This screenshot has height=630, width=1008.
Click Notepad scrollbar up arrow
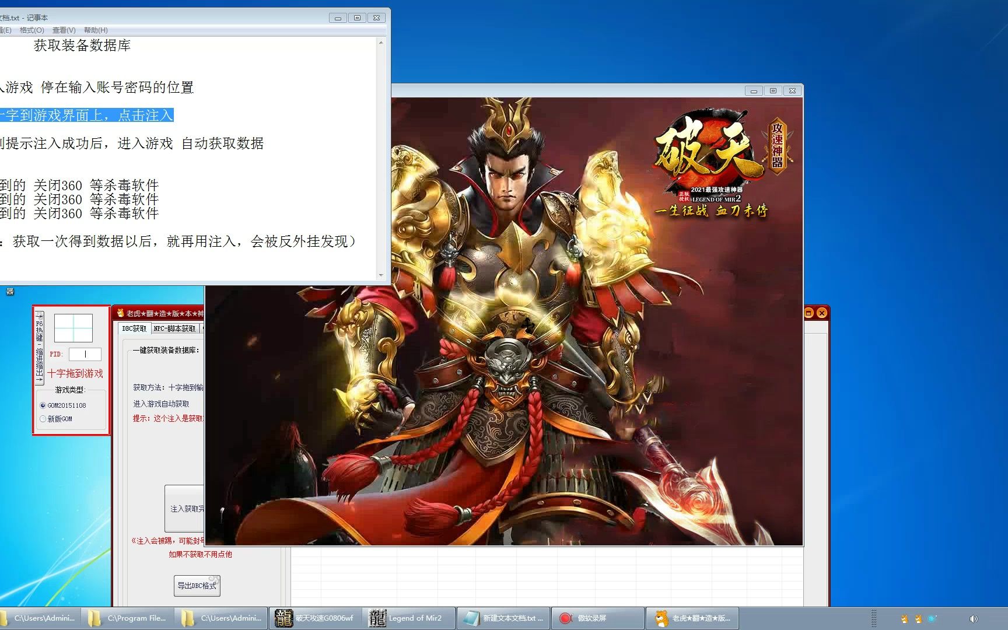(x=381, y=43)
